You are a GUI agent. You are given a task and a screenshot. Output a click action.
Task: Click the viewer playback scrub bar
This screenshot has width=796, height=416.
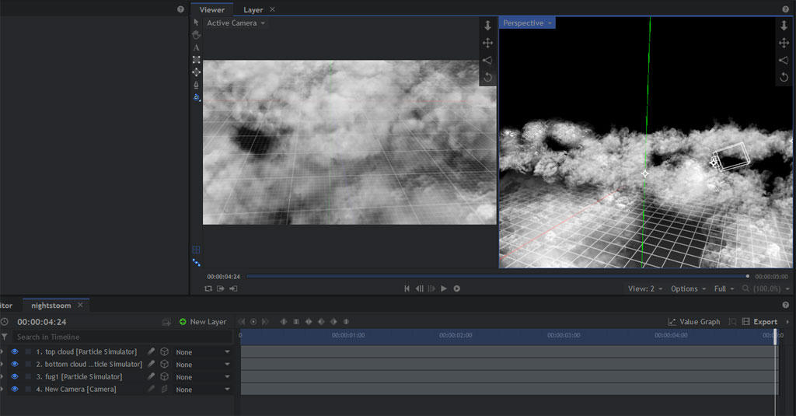click(x=496, y=276)
